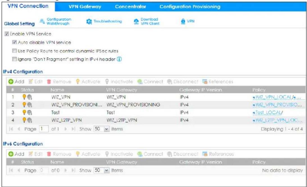This screenshot has height=187, width=307.
Task: Switch to the Concentrator tab
Action: coord(130,7)
